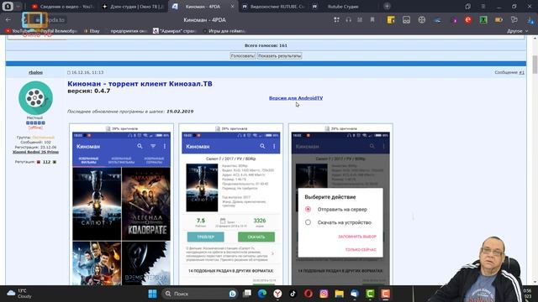This screenshot has width=538, height=302.
Task: Click the headphones read-aloud icon
Action: [348, 20]
